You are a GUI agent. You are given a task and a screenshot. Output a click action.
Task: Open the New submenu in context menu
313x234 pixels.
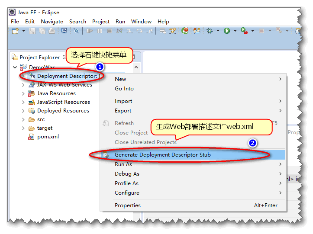coord(193,79)
